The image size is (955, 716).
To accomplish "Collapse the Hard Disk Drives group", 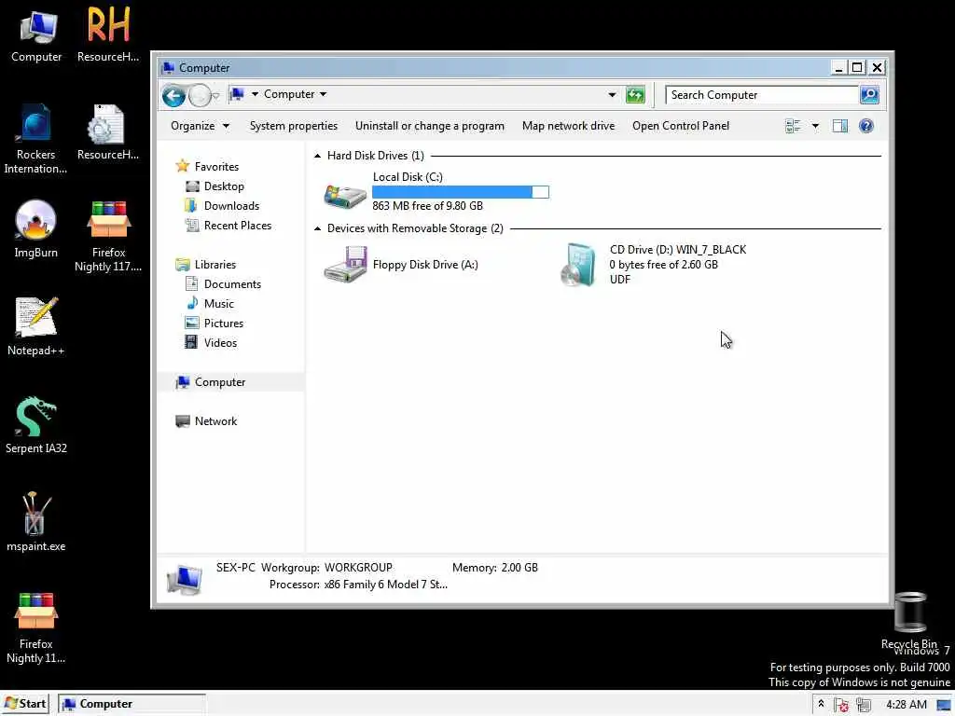I will 317,156.
